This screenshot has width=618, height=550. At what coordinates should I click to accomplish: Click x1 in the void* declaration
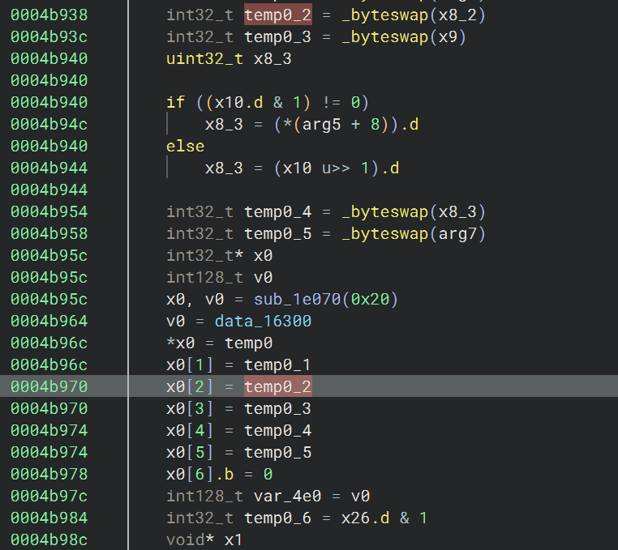click(234, 539)
